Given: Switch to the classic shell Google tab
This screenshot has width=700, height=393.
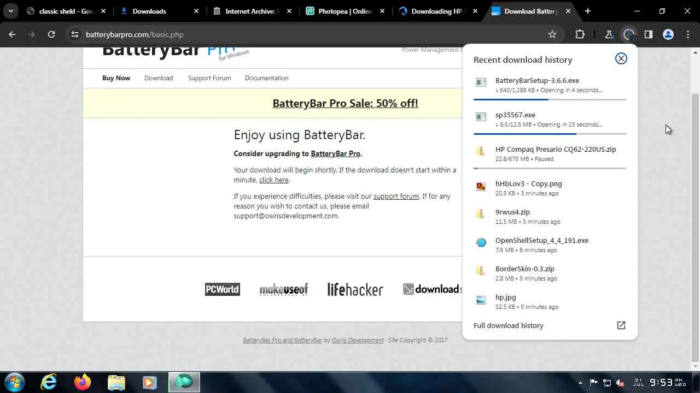Looking at the screenshot, I should (x=66, y=11).
